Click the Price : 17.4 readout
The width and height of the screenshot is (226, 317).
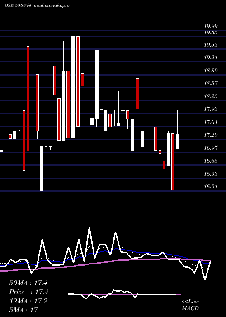tap(28, 292)
